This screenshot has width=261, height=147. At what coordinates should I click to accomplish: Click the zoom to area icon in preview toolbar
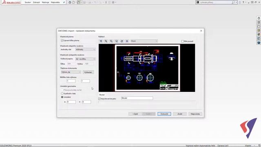pyautogui.click(x=116, y=41)
